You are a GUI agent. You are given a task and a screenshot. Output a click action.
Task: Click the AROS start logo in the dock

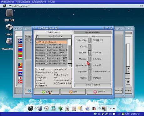click(x=30, y=108)
